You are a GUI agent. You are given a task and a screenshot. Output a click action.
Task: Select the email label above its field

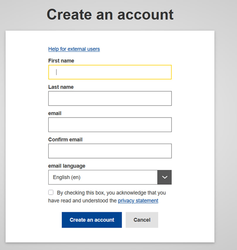point(55,113)
